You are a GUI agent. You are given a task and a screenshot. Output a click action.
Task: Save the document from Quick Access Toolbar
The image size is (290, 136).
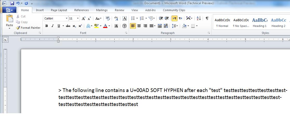pos(12,3)
